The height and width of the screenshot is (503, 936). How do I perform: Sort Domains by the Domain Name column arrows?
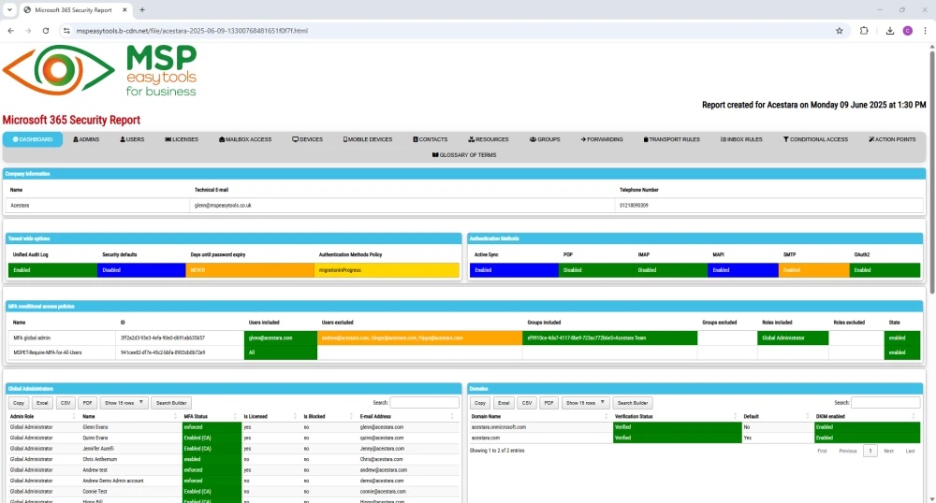click(606, 416)
